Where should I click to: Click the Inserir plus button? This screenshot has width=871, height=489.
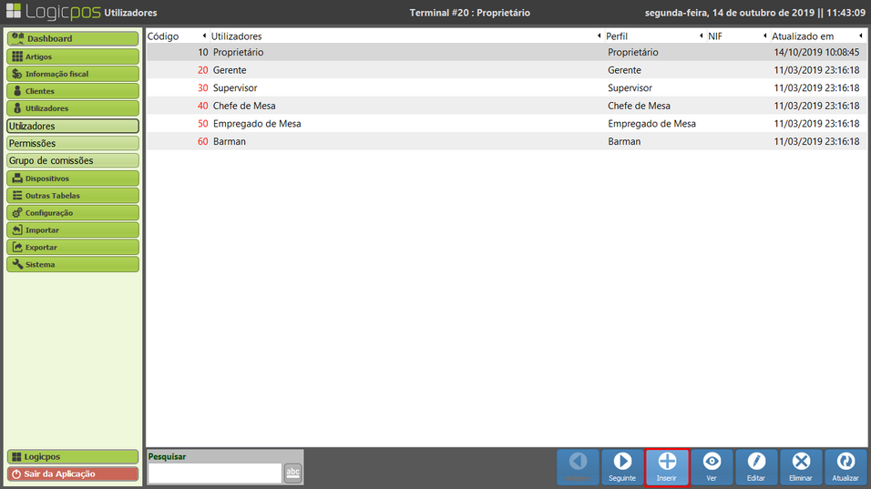[667, 466]
